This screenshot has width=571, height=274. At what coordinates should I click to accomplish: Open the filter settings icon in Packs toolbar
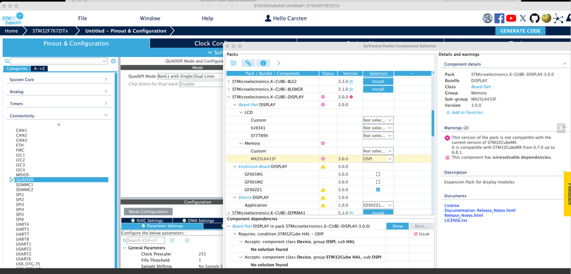pyautogui.click(x=233, y=63)
